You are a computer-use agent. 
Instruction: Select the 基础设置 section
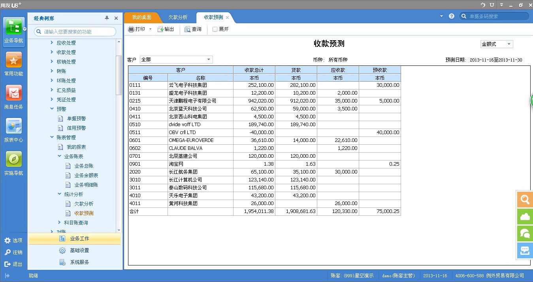click(x=75, y=250)
